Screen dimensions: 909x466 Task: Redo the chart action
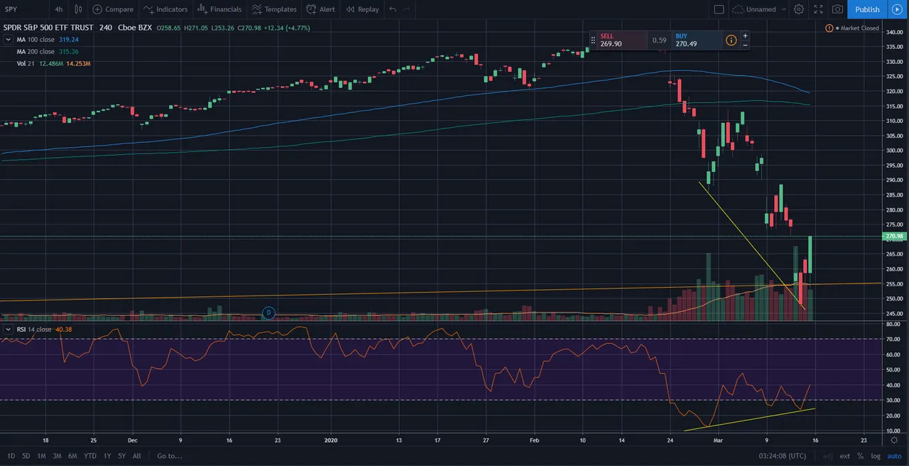pos(406,9)
